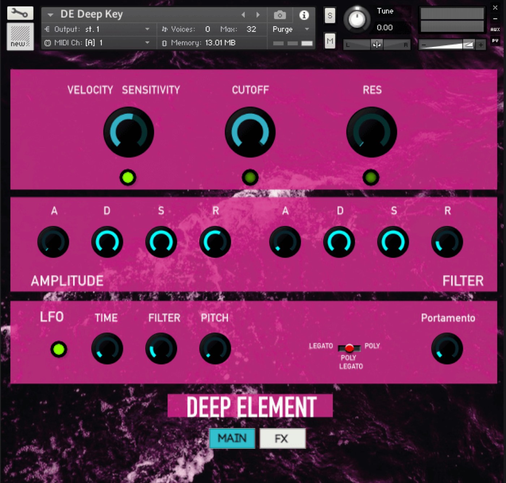
Task: Click the Cutoff knob
Action: pyautogui.click(x=250, y=132)
